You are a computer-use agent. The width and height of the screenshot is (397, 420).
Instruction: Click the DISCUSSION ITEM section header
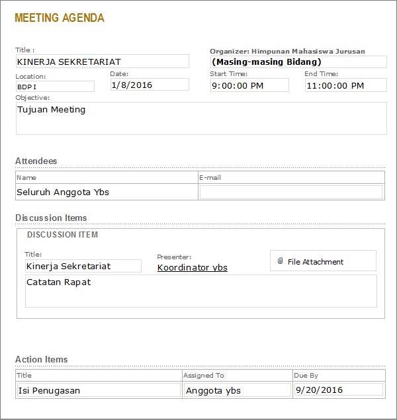click(62, 235)
